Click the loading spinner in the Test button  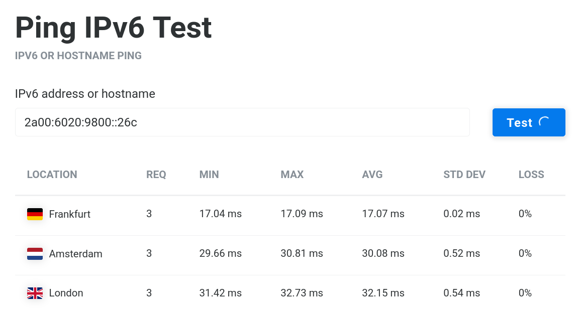click(x=544, y=122)
